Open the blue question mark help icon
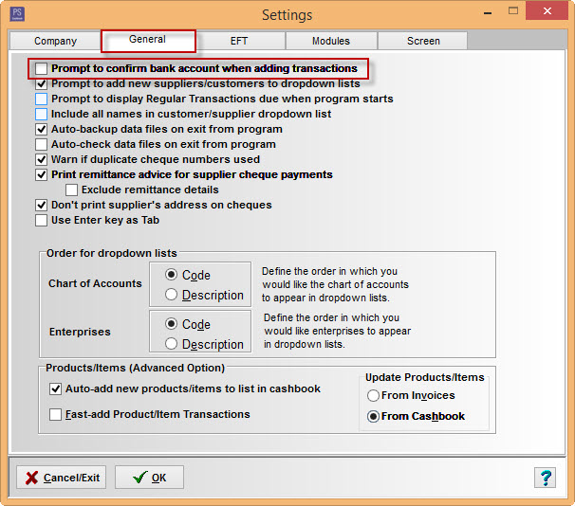The height and width of the screenshot is (506, 575). coord(545,477)
